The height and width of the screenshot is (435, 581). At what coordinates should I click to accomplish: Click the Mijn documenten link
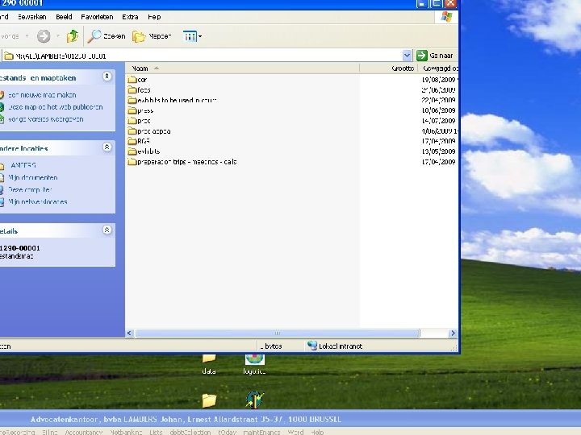[33, 178]
